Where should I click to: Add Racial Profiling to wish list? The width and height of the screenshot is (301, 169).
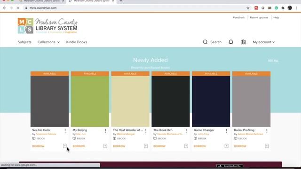[x=267, y=146]
